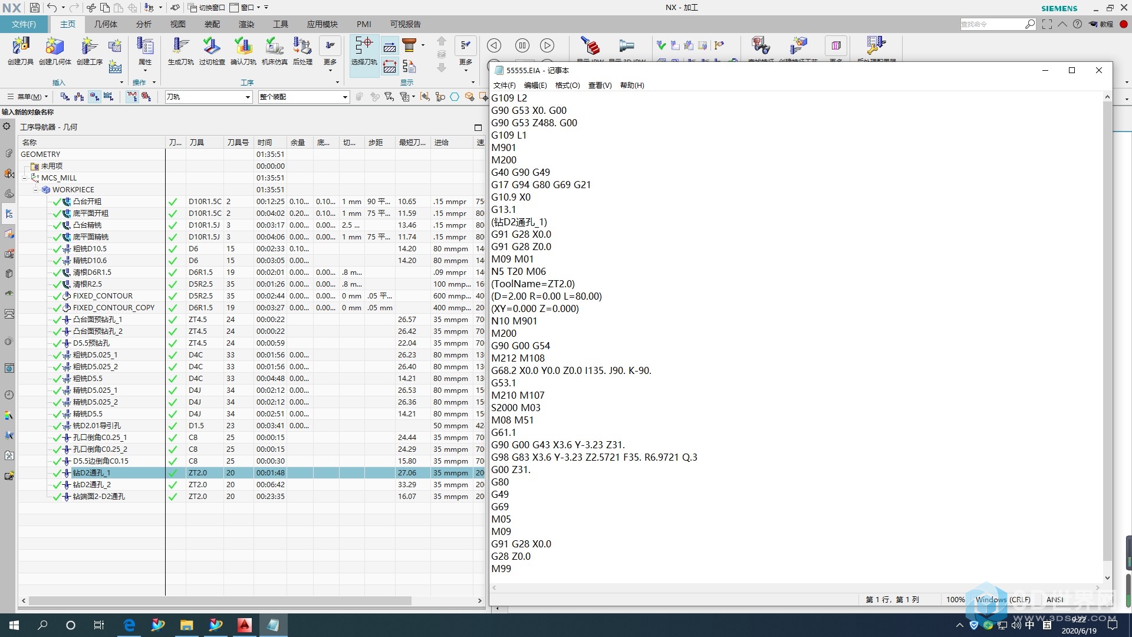Toggle Program Order View in navigator toolbar
The height and width of the screenshot is (637, 1132).
click(65, 97)
